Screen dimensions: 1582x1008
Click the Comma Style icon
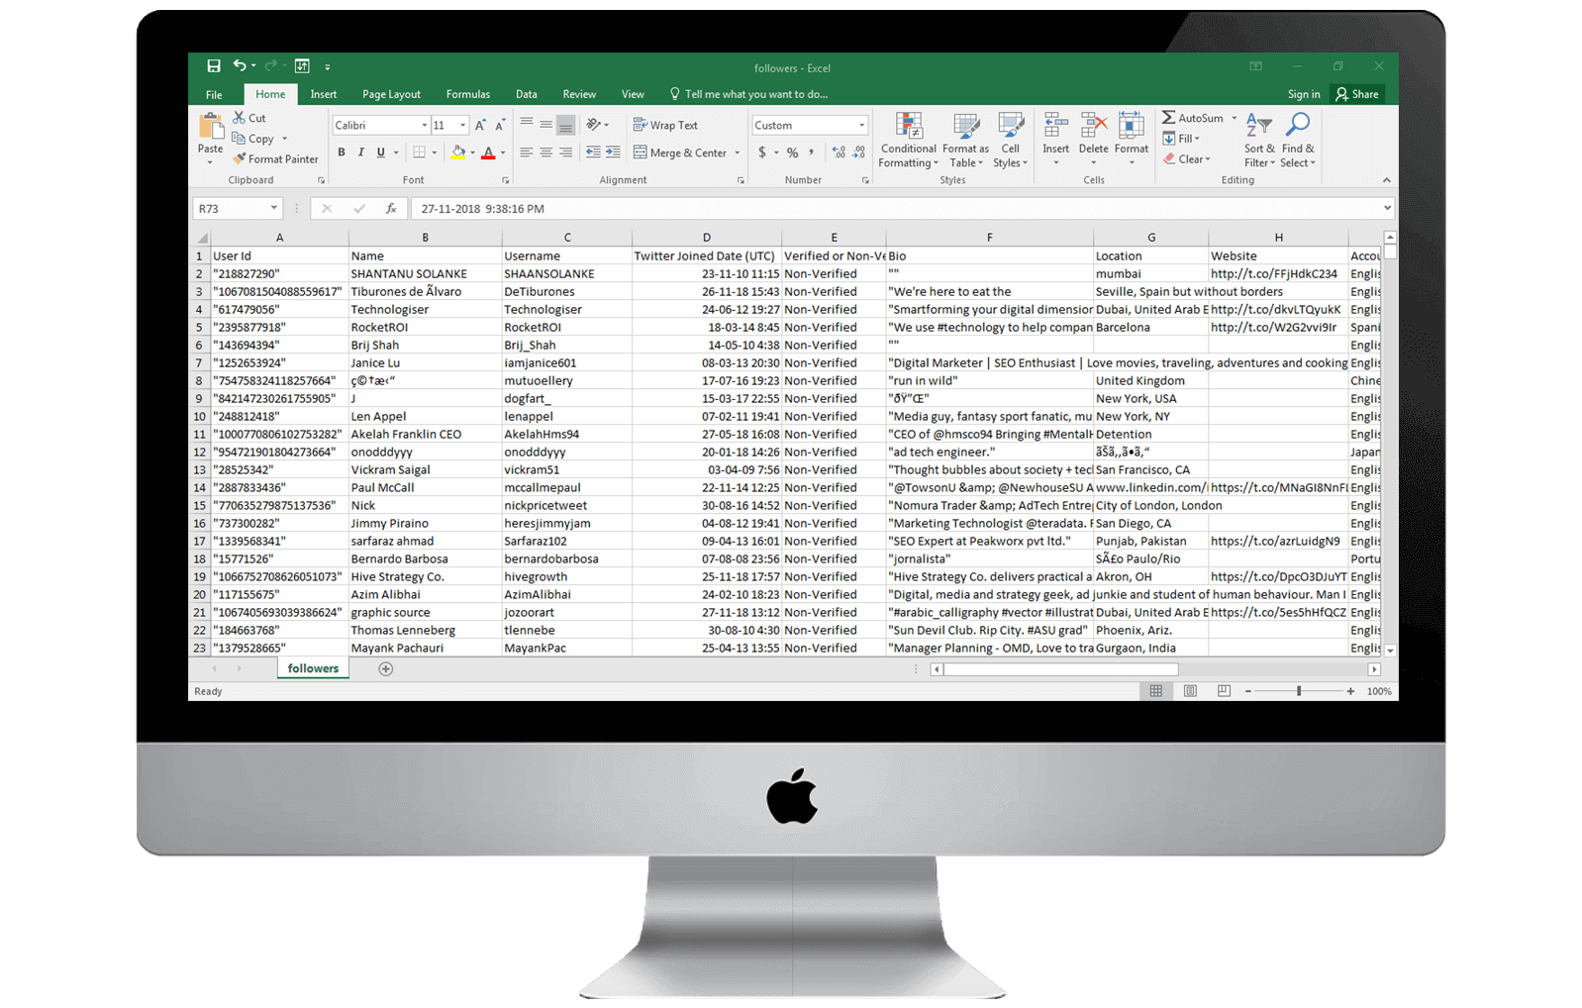pyautogui.click(x=812, y=152)
